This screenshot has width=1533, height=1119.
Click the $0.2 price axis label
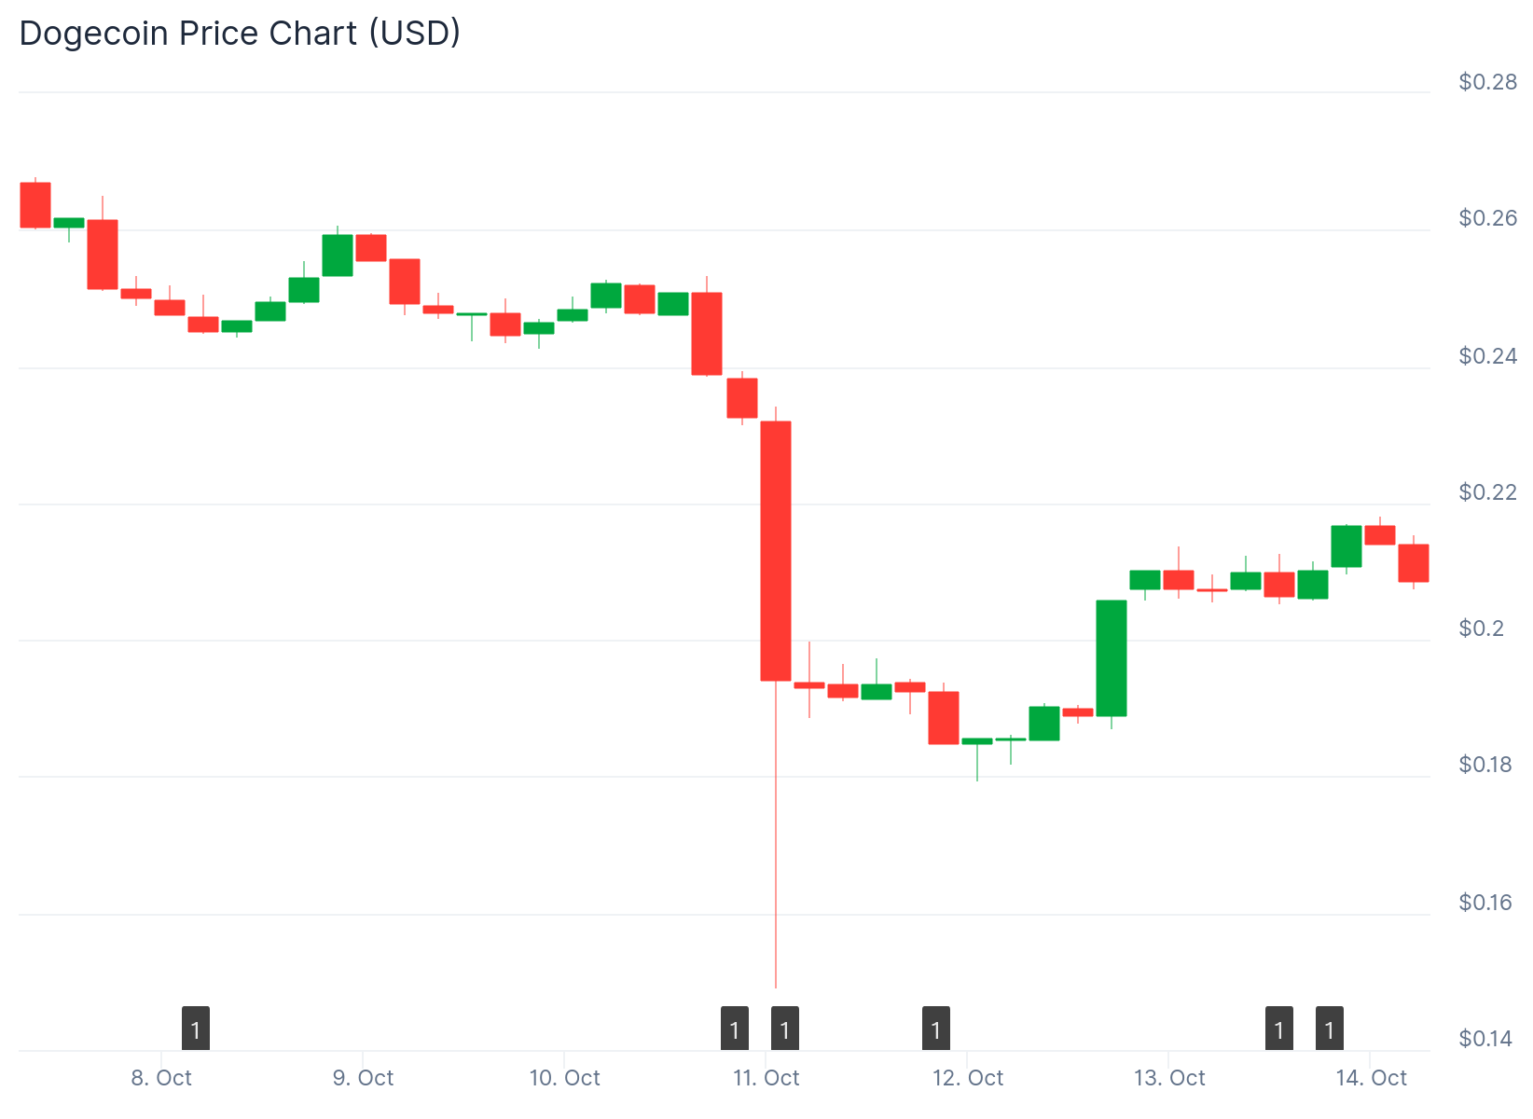[x=1482, y=629]
